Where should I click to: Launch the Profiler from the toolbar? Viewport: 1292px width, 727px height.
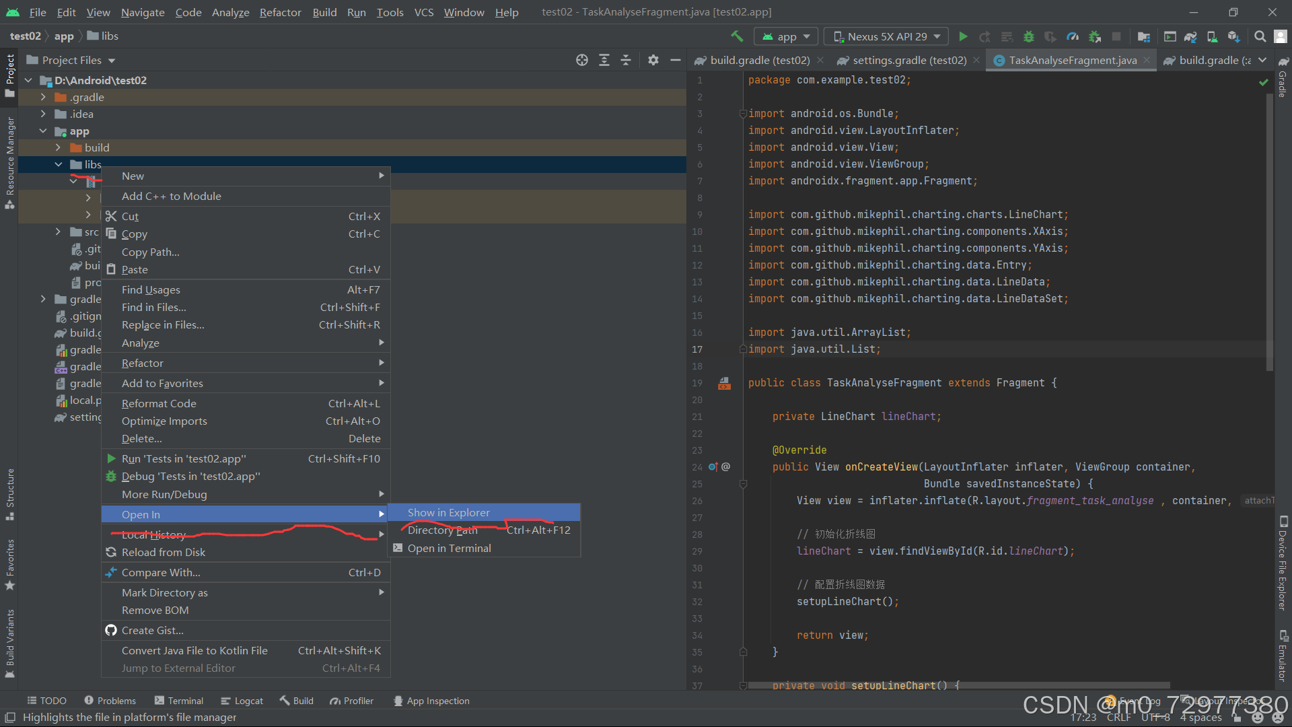pyautogui.click(x=1072, y=36)
